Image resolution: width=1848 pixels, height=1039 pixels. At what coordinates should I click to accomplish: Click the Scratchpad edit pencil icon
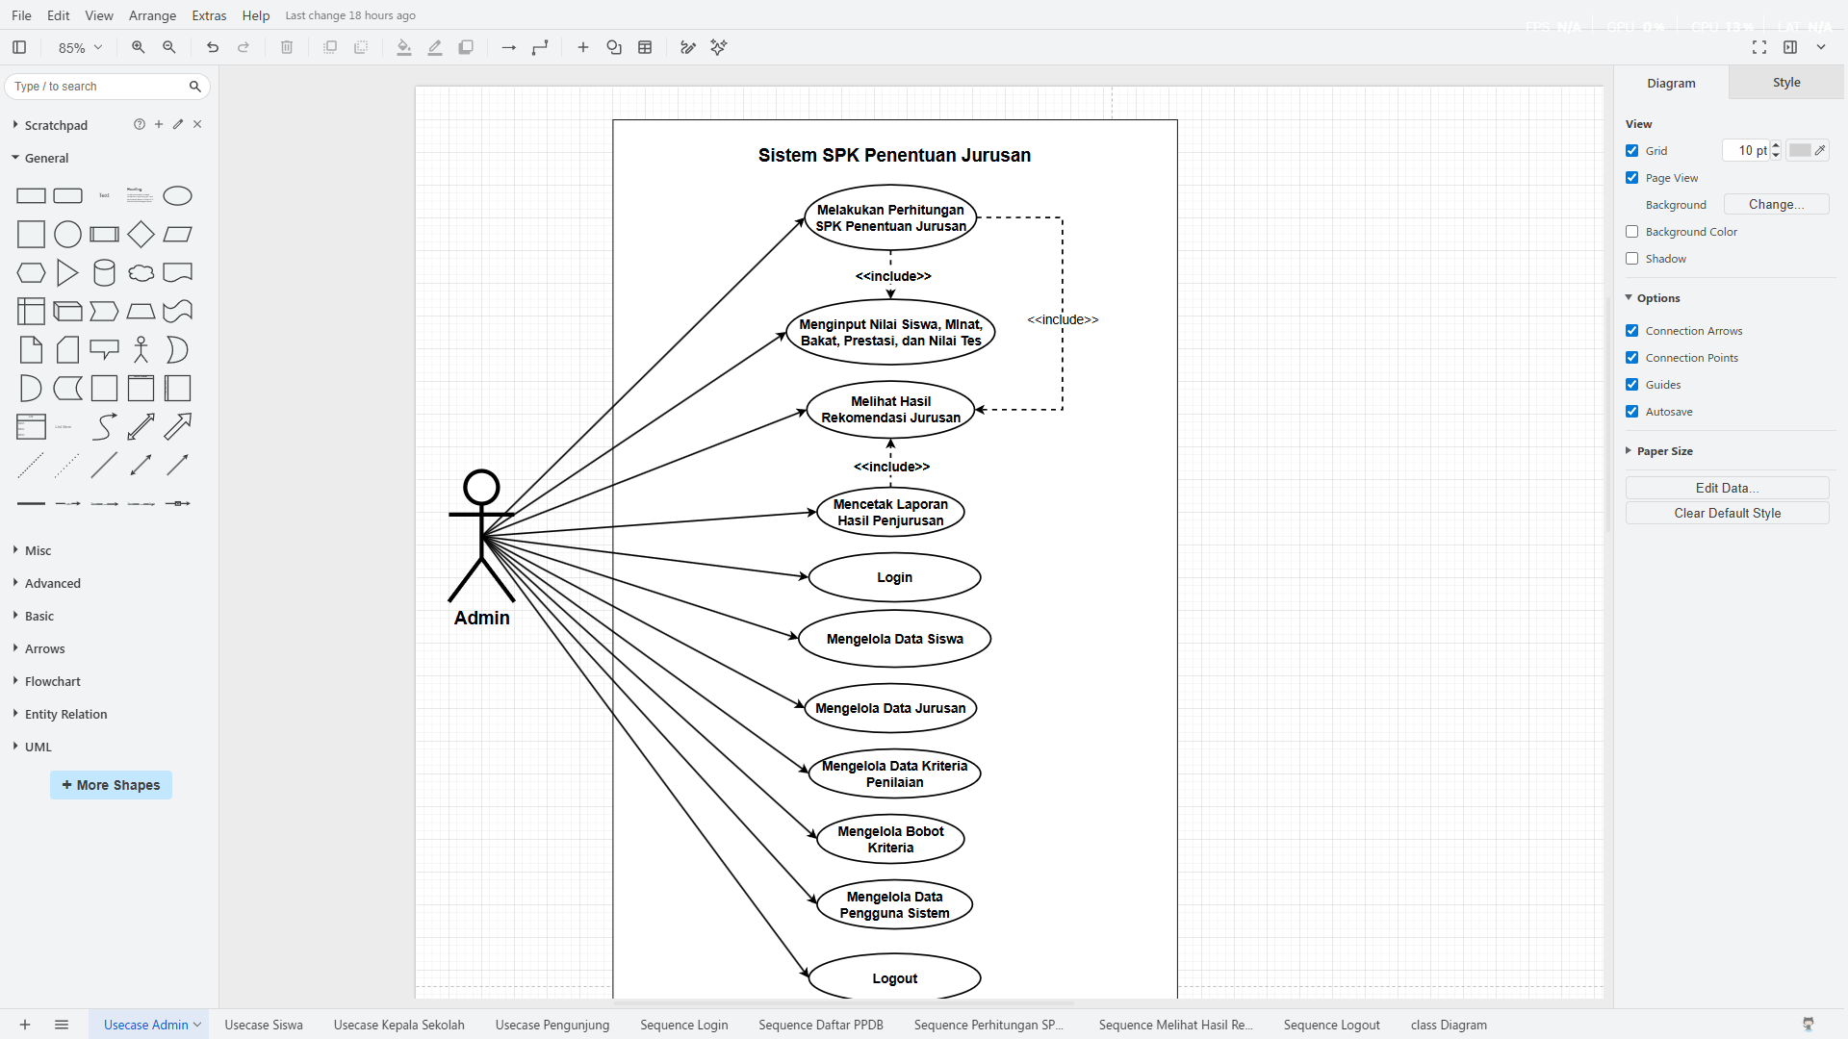click(x=178, y=124)
